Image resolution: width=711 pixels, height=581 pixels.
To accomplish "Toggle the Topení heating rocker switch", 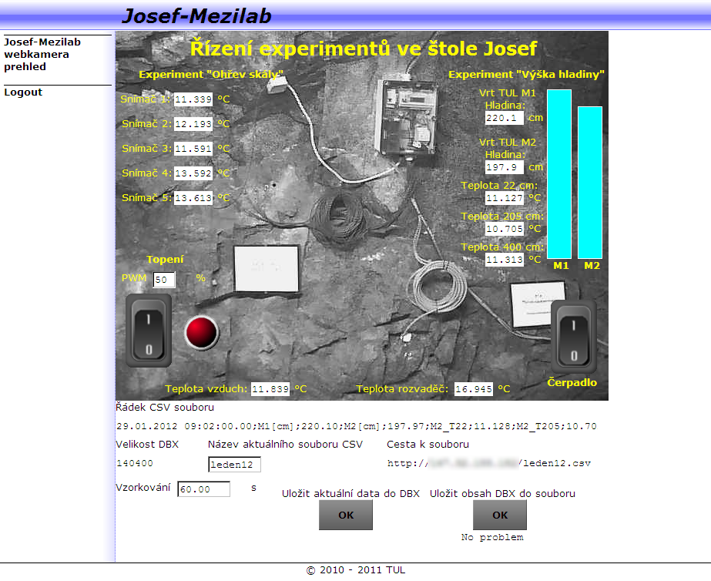I will (148, 330).
